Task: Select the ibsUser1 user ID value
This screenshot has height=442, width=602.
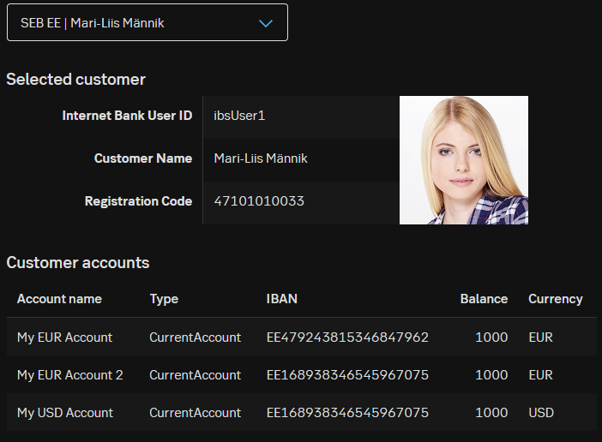Action: (239, 116)
